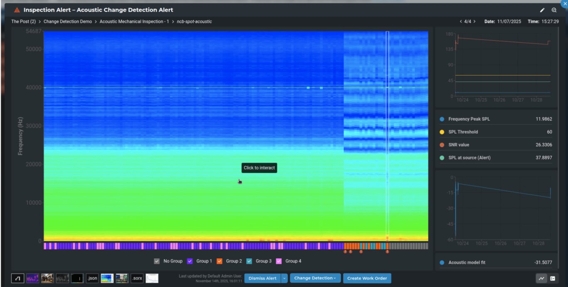Disable the Group 4 checkbox
Screen dimensions: 568x287
[x=279, y=261]
